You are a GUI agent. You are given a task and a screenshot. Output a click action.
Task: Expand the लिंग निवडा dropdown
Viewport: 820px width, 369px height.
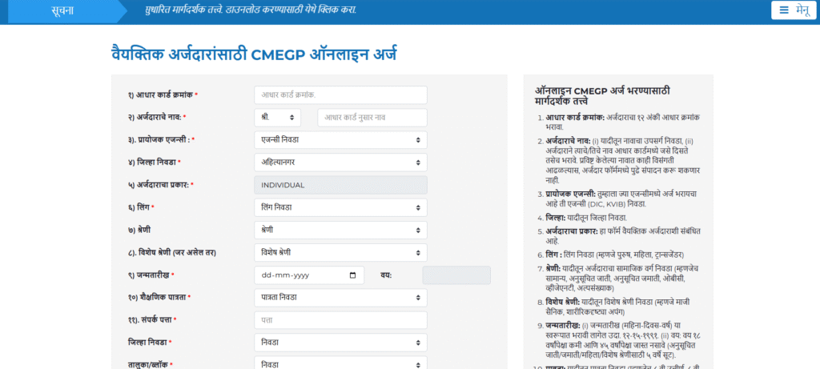point(340,207)
